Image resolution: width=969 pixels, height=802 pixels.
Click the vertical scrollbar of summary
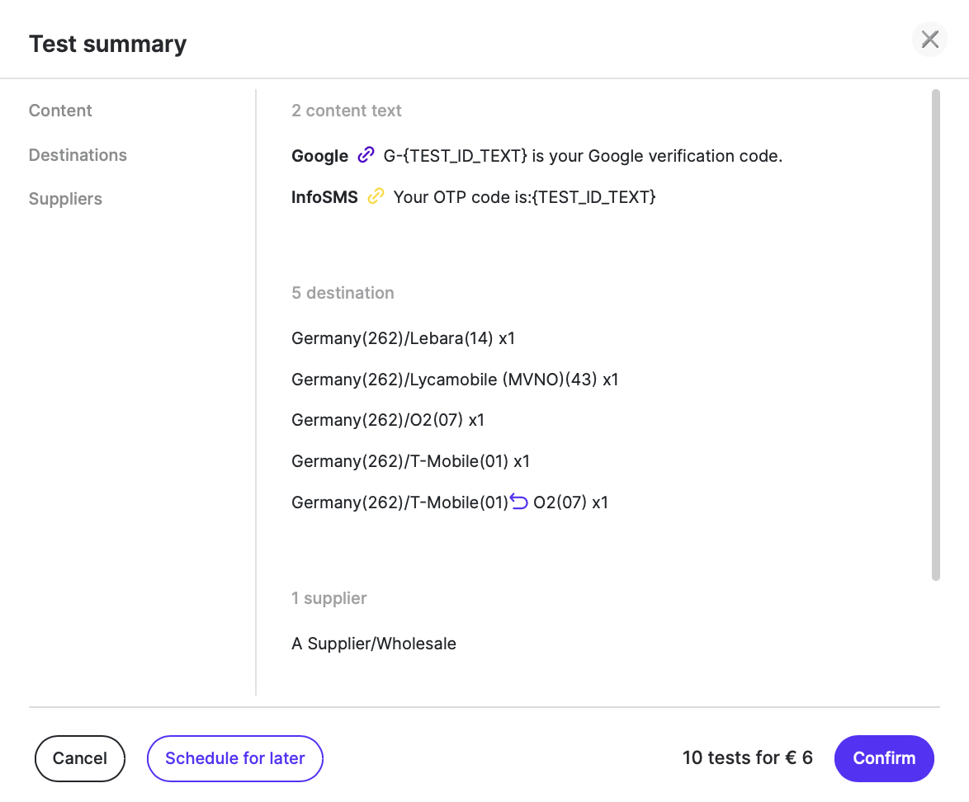tap(936, 335)
